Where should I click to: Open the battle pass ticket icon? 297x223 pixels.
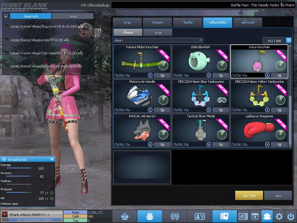pos(243,216)
